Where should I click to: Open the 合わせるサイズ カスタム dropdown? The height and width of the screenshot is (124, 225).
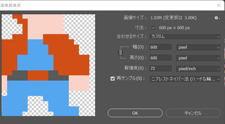pyautogui.click(x=185, y=37)
